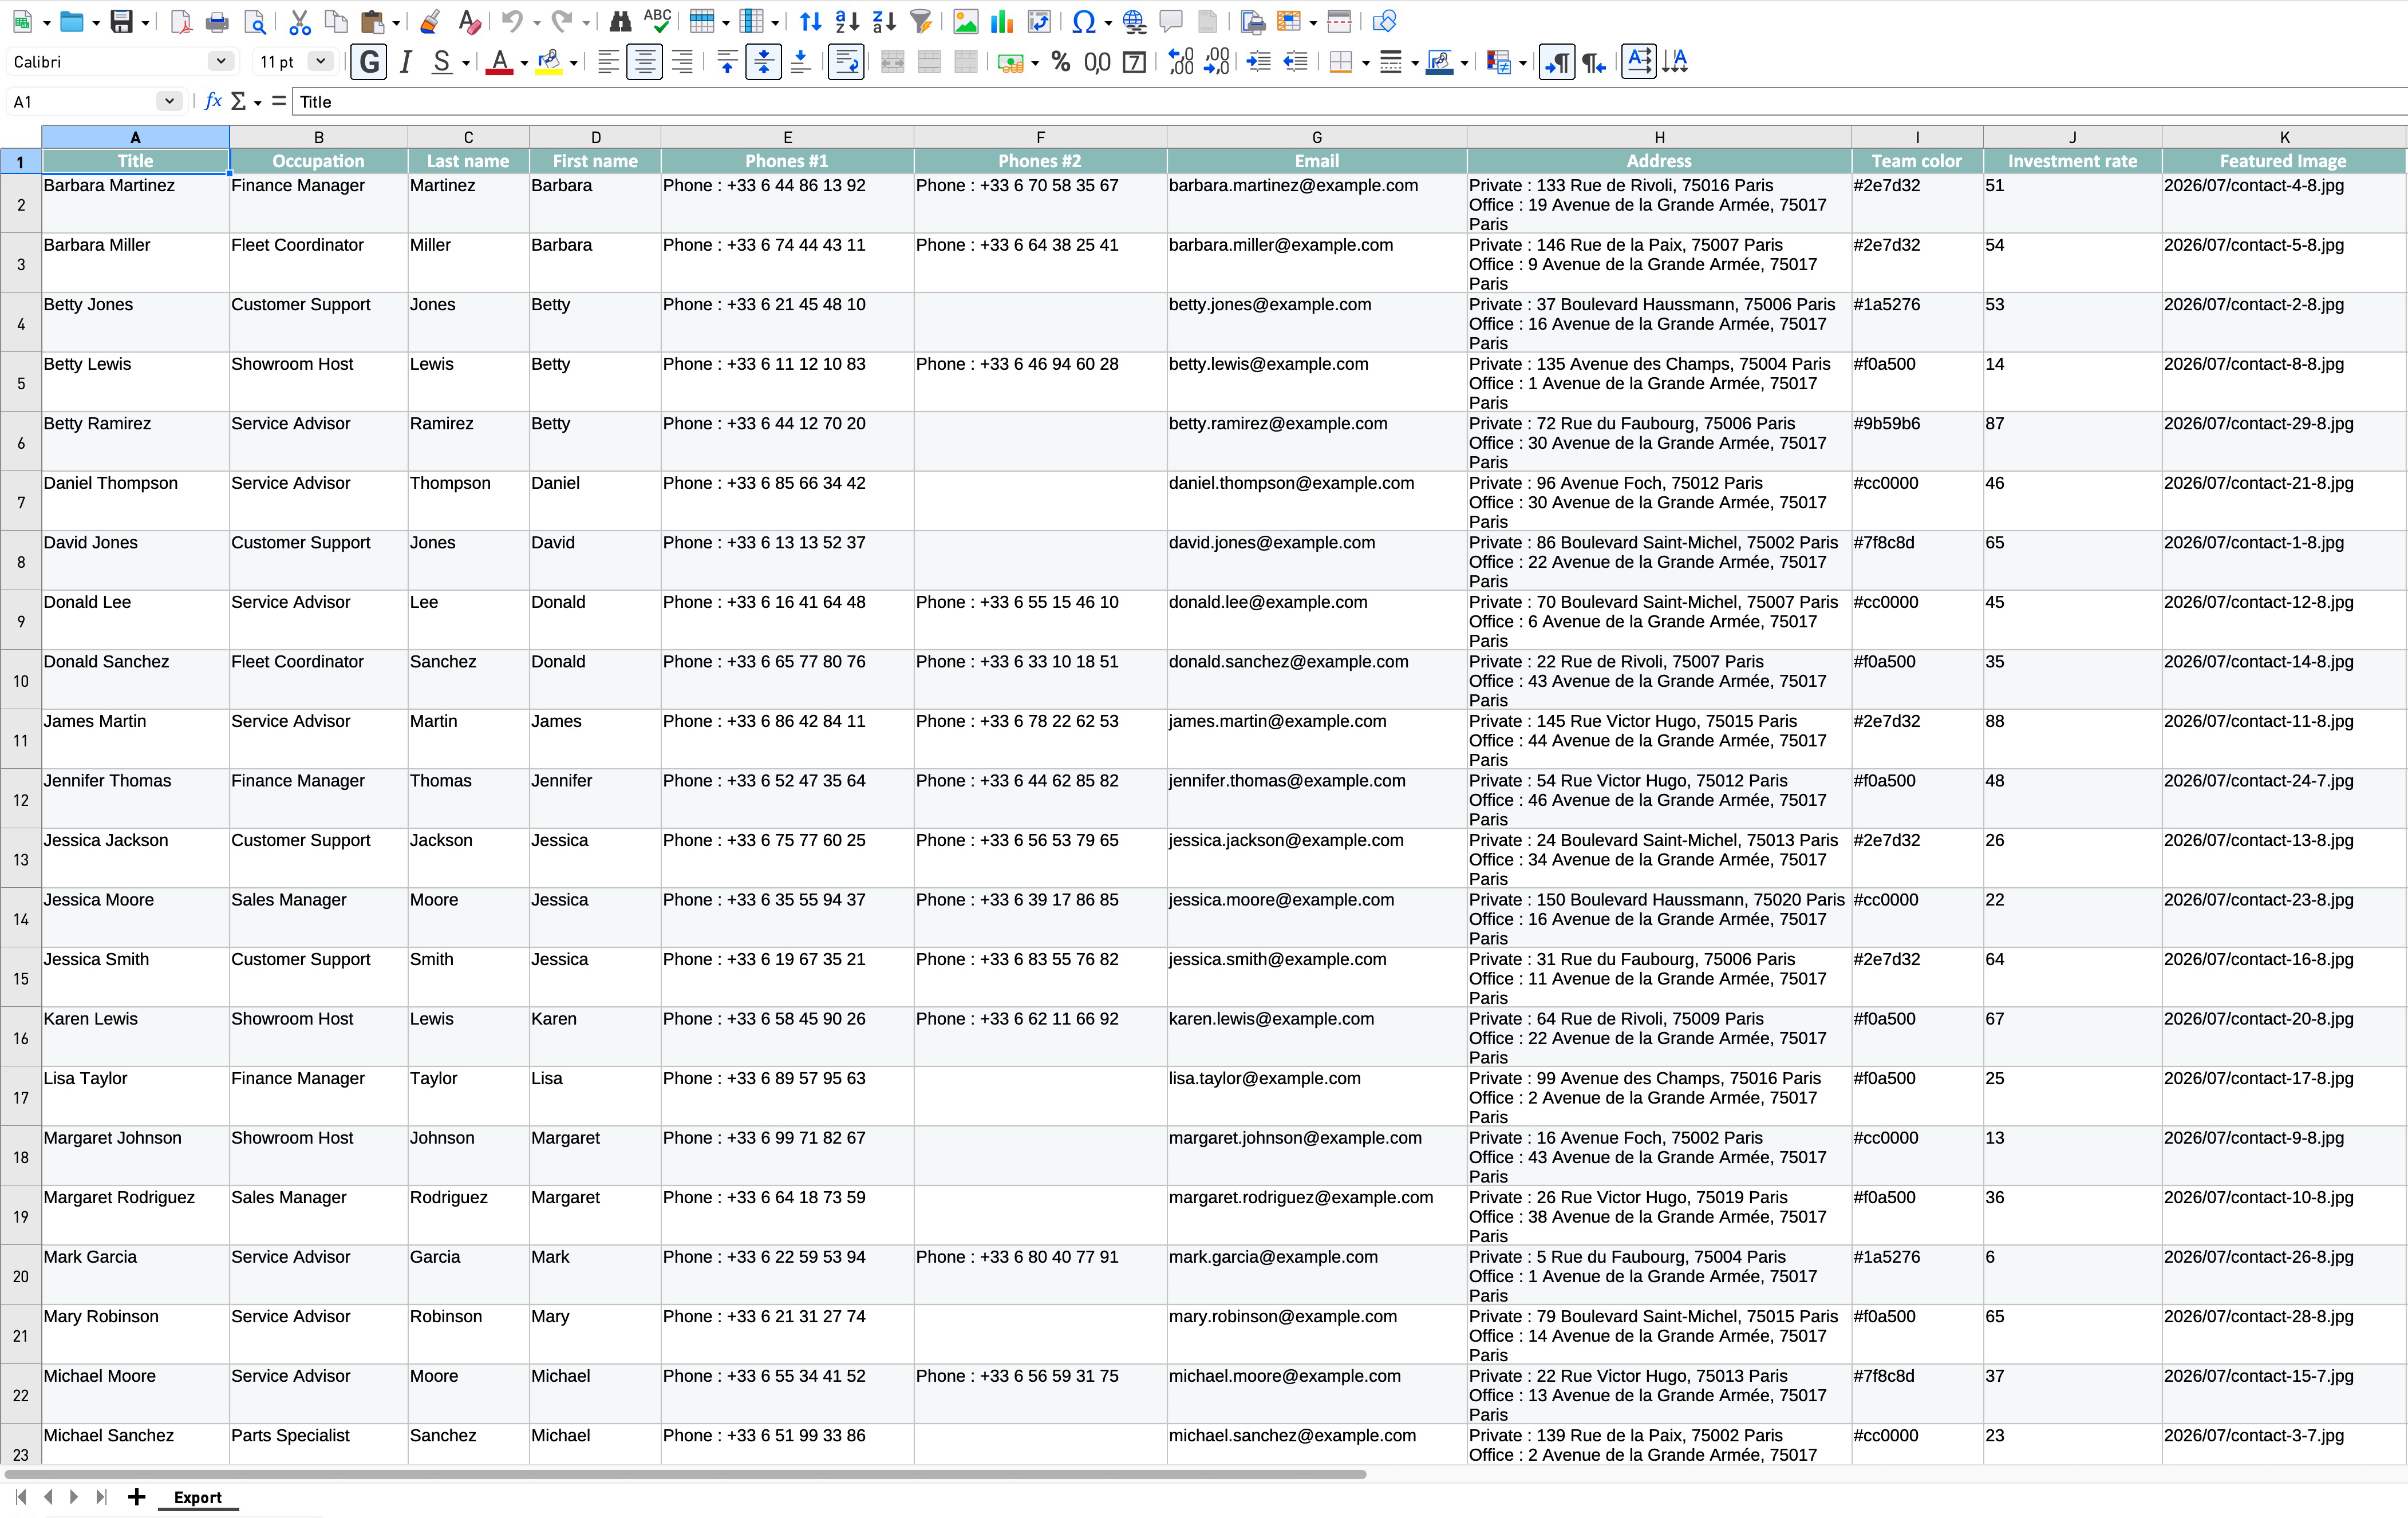Sort descending Z to A
Screen dimensions: 2408x1518
[x=884, y=21]
